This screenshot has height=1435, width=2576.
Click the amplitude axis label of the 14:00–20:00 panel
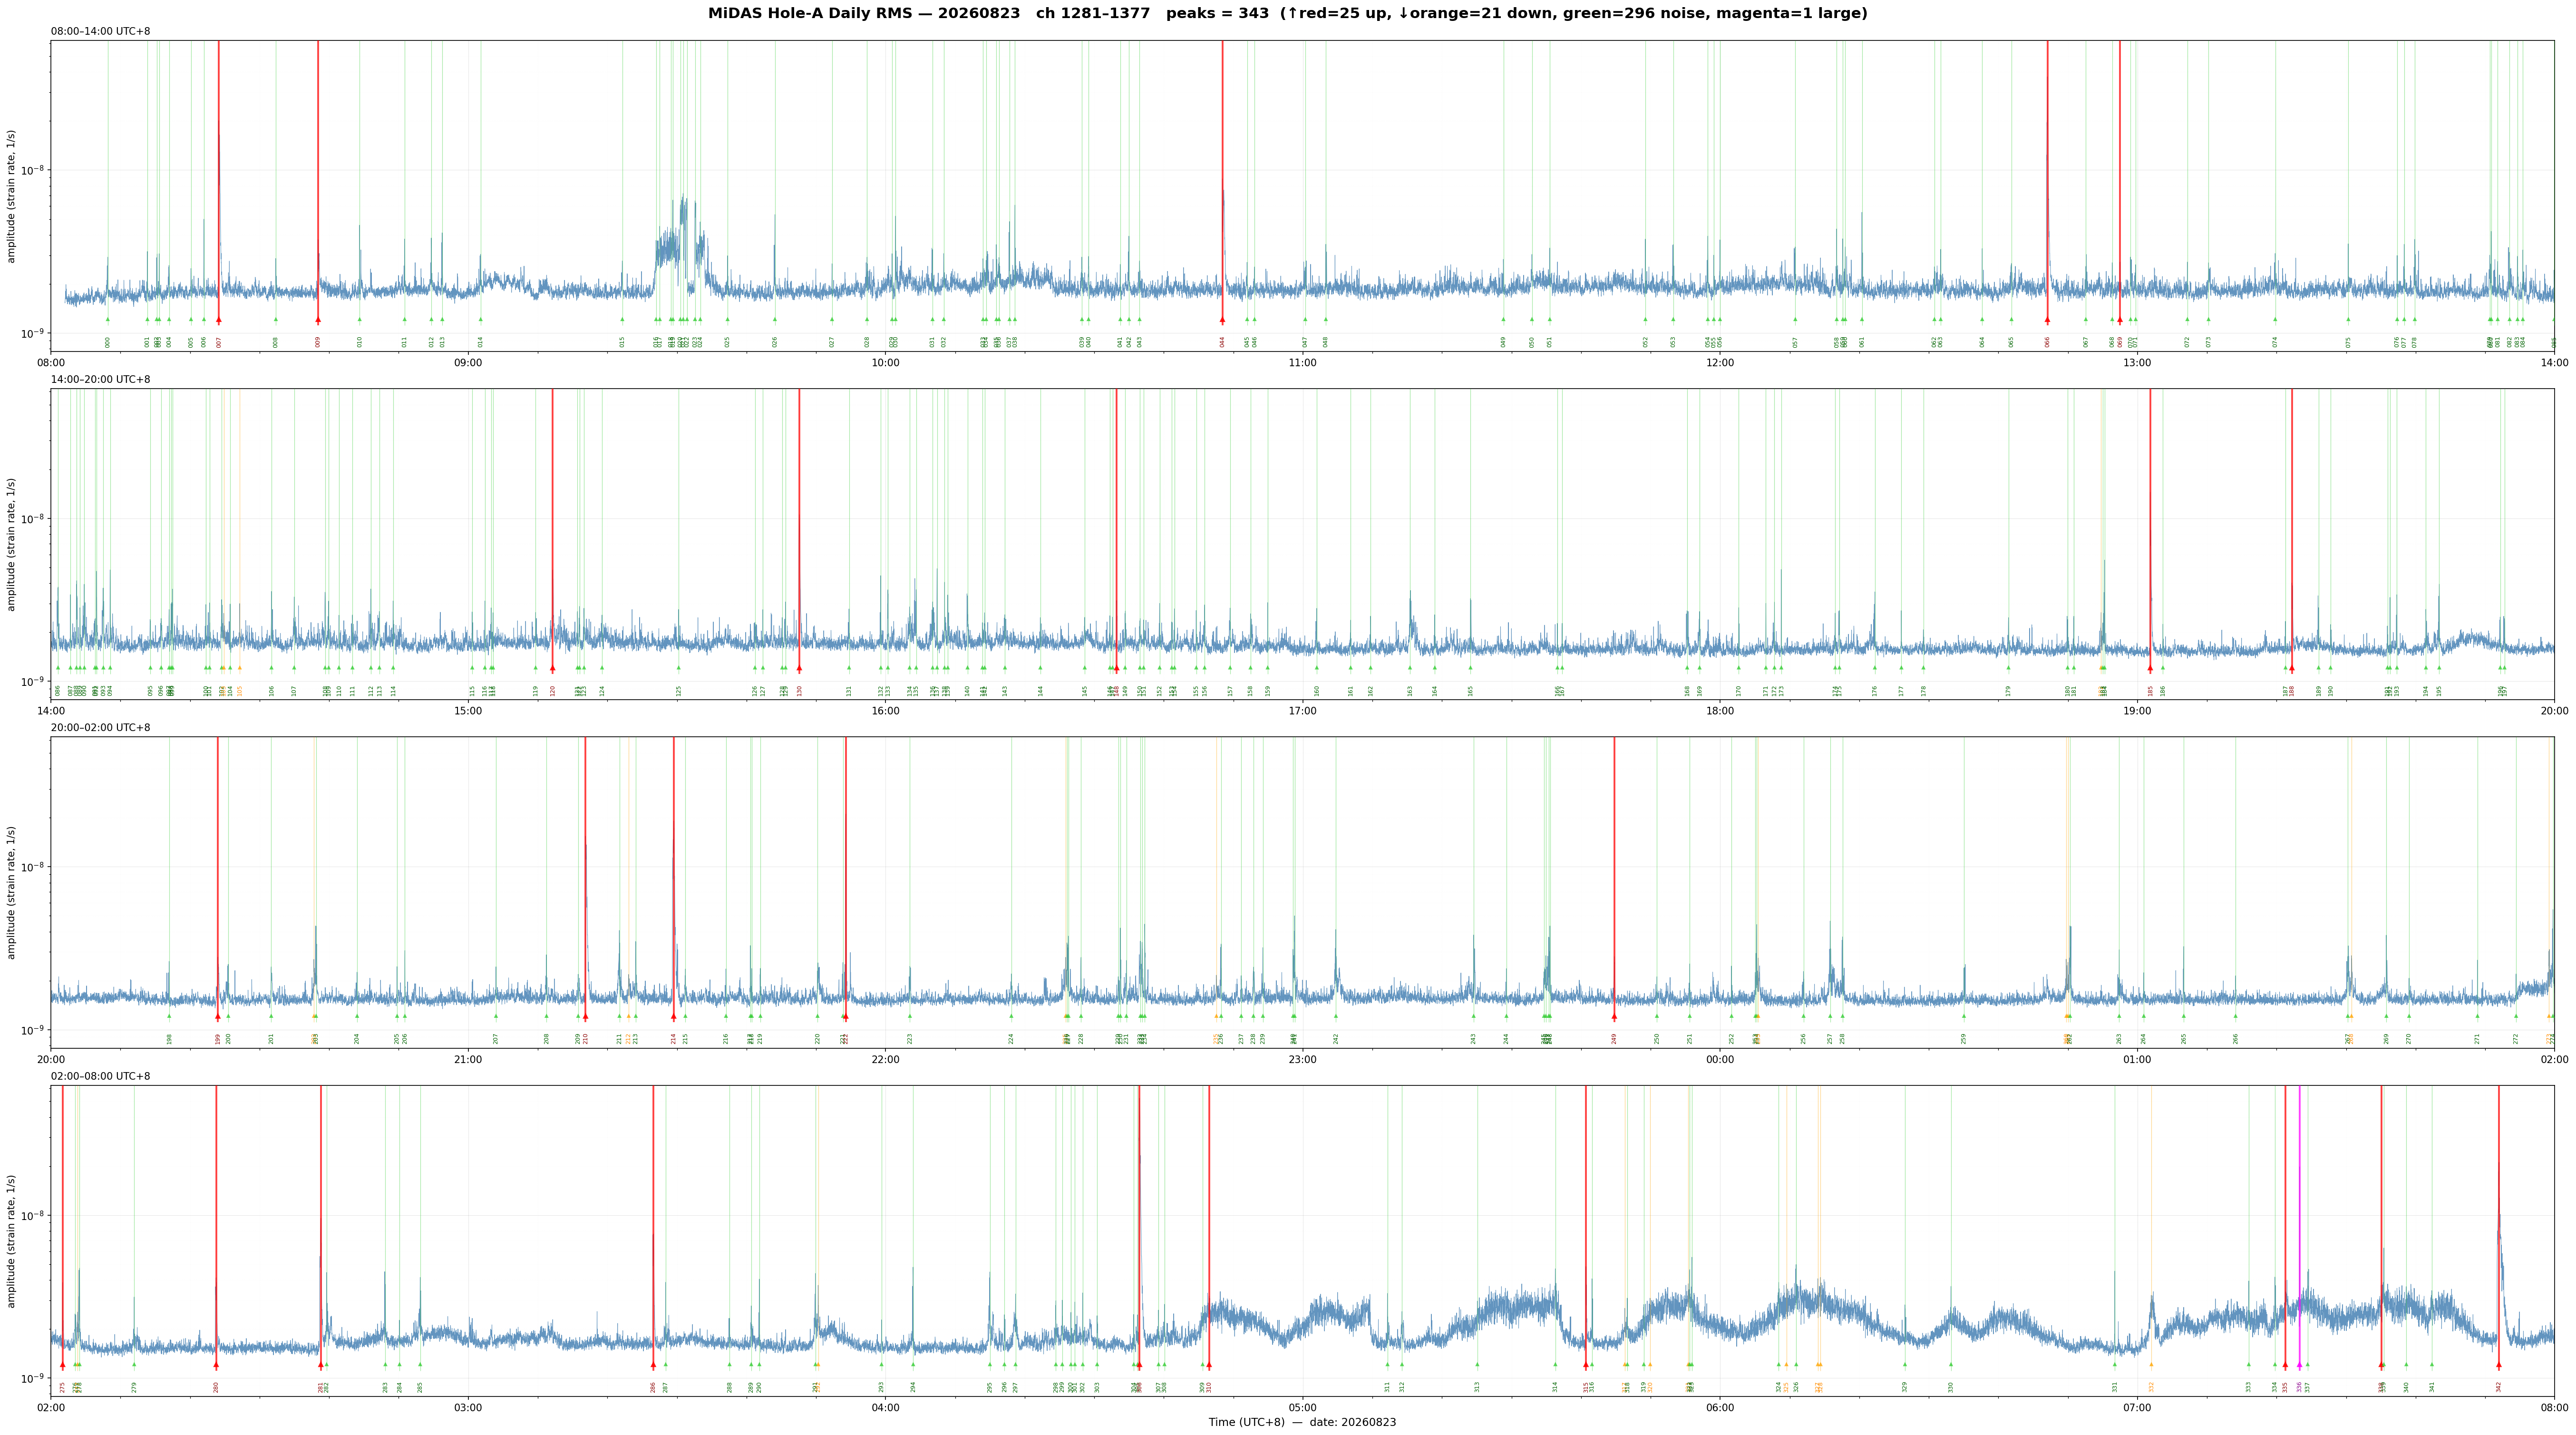coord(12,544)
